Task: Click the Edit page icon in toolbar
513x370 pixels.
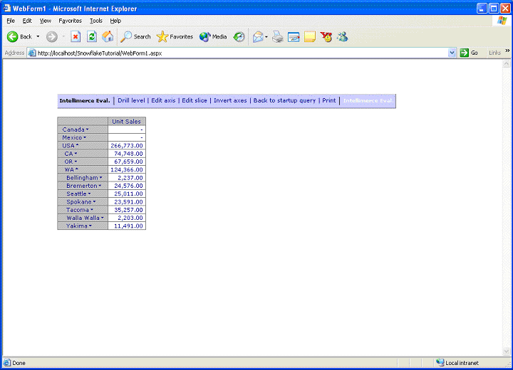Action: coord(294,36)
